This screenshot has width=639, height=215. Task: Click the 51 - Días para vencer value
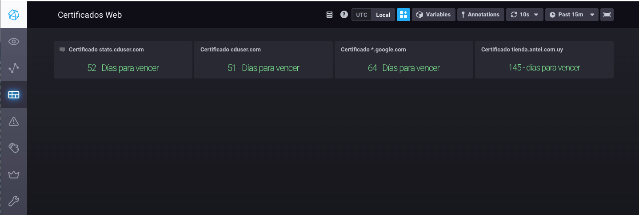(264, 68)
